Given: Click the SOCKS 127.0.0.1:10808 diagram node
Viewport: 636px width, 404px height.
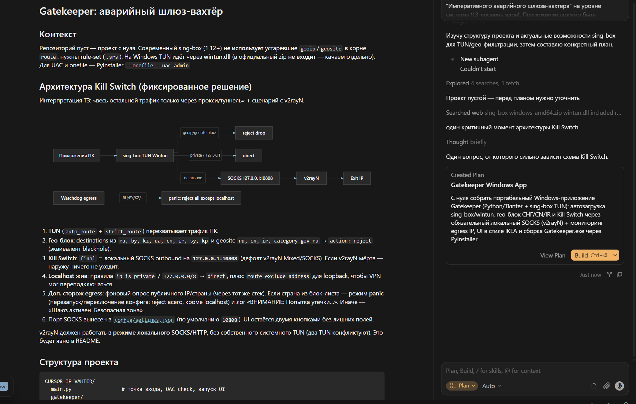Looking at the screenshot, I should [x=250, y=178].
